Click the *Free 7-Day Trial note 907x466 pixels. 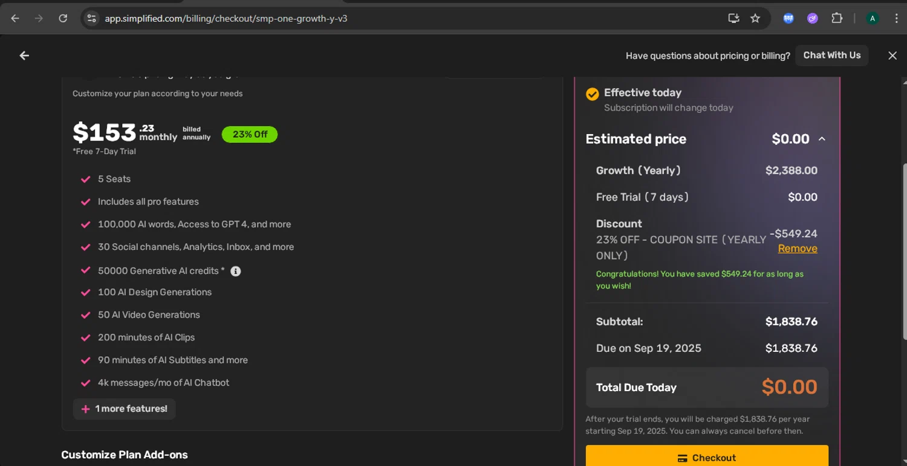(x=104, y=152)
